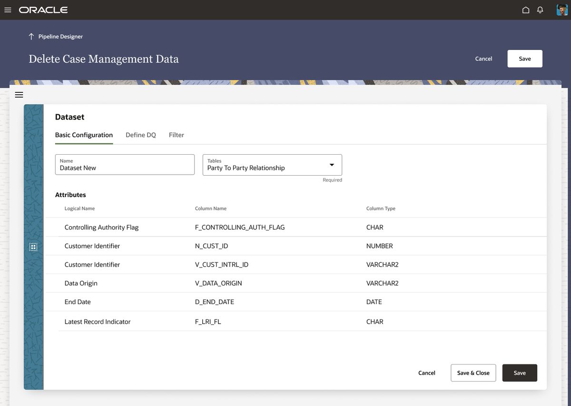Image resolution: width=571 pixels, height=406 pixels.
Task: Open the Oracle navigation hamburger menu
Action: [8, 10]
